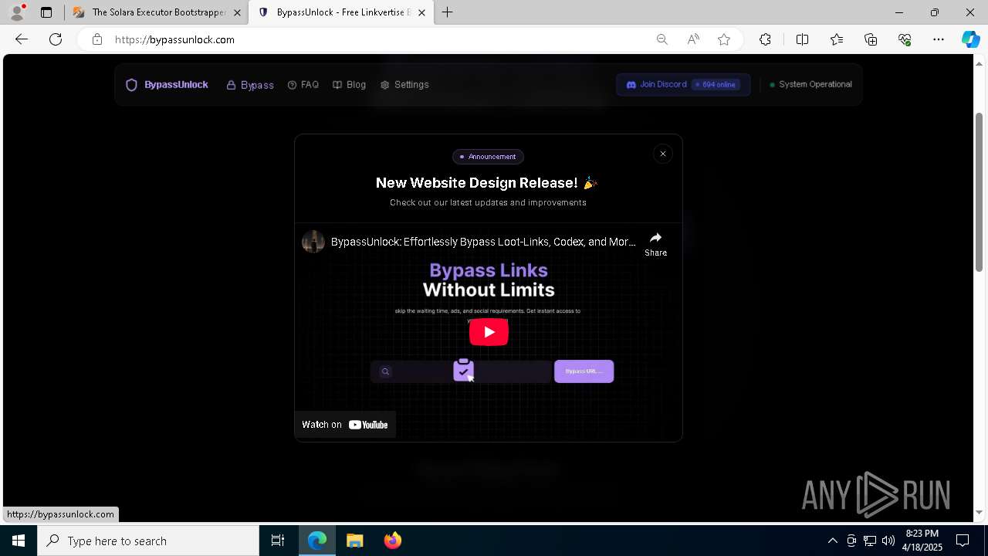Open File Explorer from the taskbar
Image resolution: width=988 pixels, height=556 pixels.
point(354,541)
